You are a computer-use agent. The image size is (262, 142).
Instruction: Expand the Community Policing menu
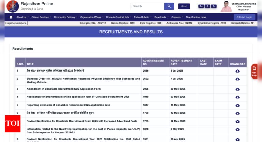coord(65,17)
